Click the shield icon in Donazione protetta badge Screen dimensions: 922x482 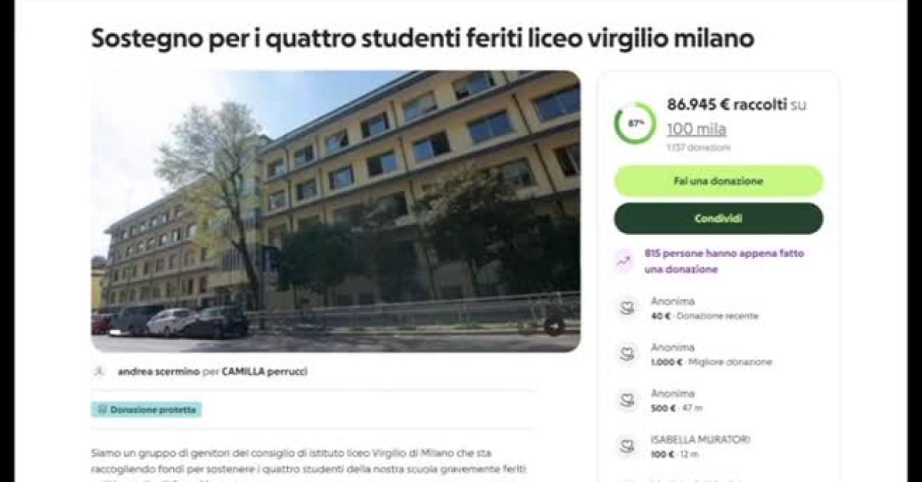102,410
